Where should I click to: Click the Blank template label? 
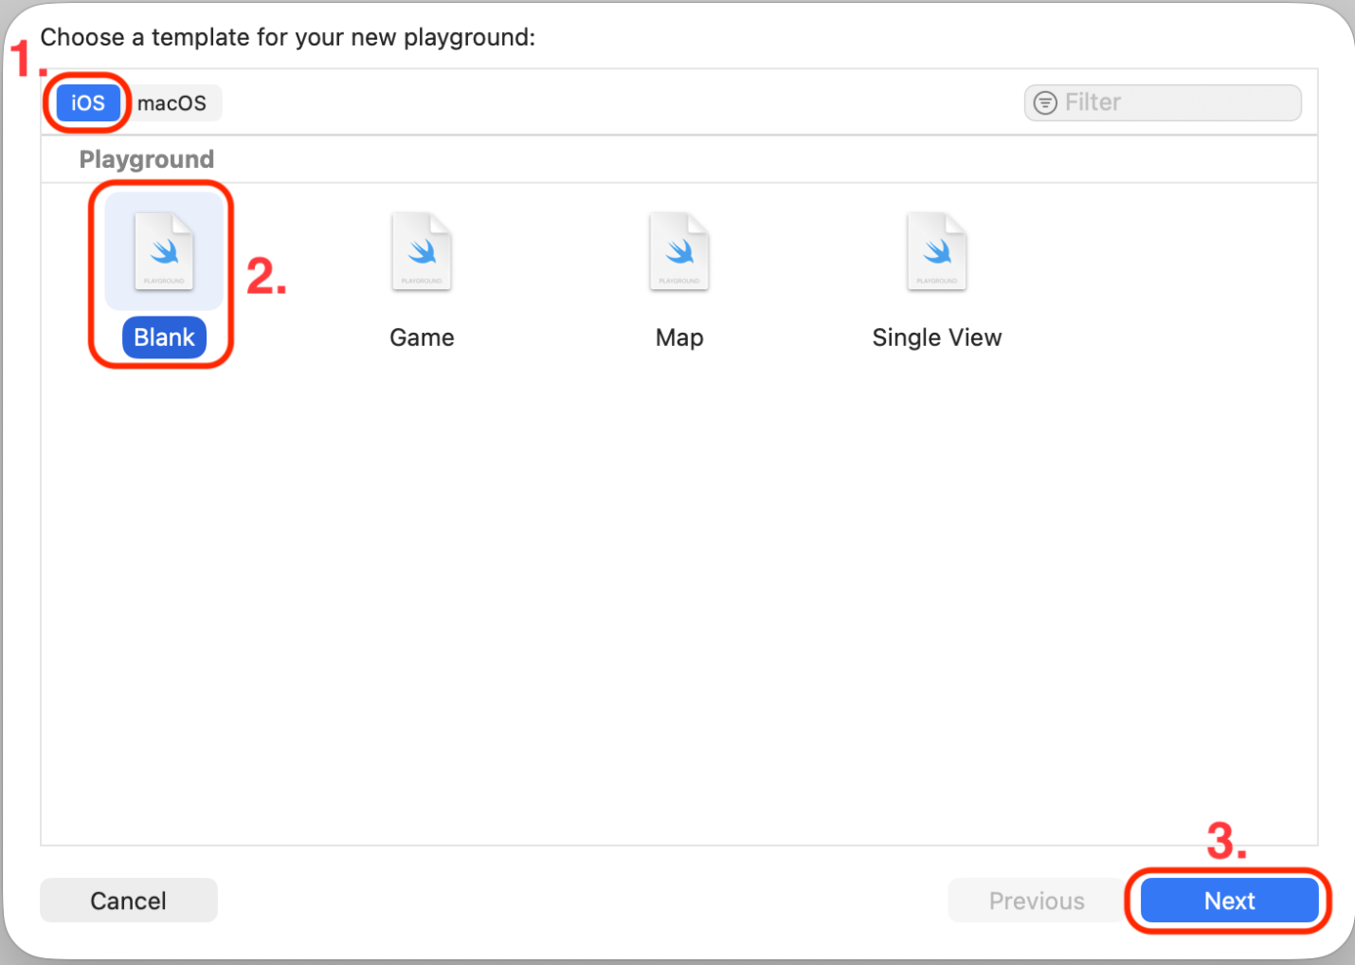pos(164,337)
